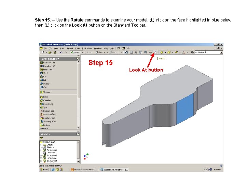Choose the Emboss feature tool
Image resolution: width=246 pixels, height=184 pixels.
pos(45,125)
